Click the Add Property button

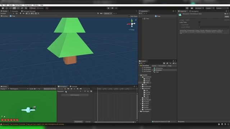(75, 95)
